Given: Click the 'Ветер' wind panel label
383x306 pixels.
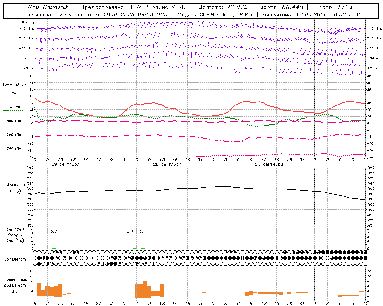Looking at the screenshot, I should 28,23.
